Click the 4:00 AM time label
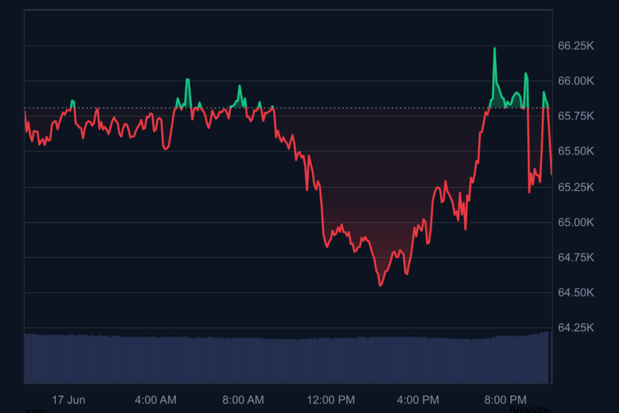Viewport: 619px width, 413px height. (x=155, y=400)
